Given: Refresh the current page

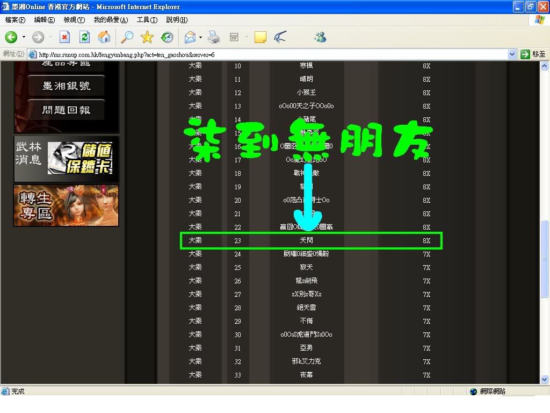Looking at the screenshot, I should point(84,37).
